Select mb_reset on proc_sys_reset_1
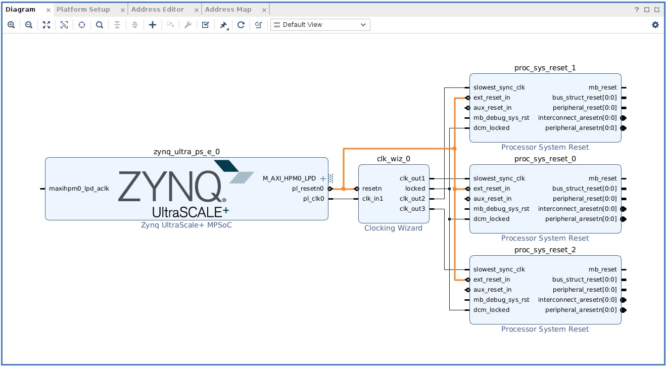 (603, 87)
